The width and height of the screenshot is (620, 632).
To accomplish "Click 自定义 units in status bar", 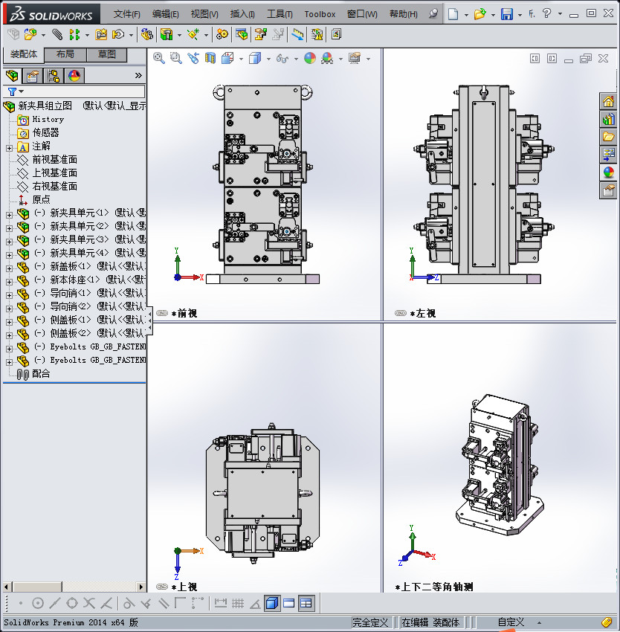I will click(x=511, y=622).
